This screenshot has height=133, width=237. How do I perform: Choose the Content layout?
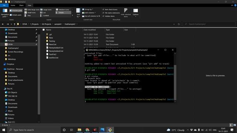[44, 16]
